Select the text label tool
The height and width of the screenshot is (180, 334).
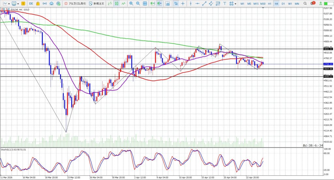(225, 4)
